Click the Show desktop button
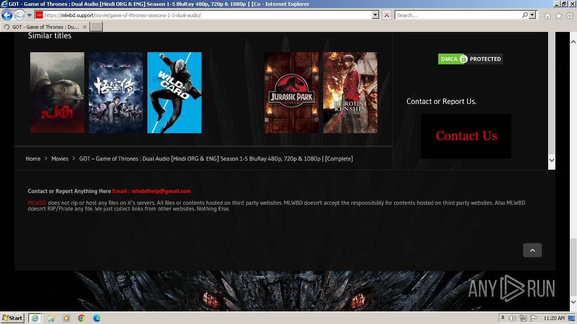This screenshot has width=577, height=324. 572,318
